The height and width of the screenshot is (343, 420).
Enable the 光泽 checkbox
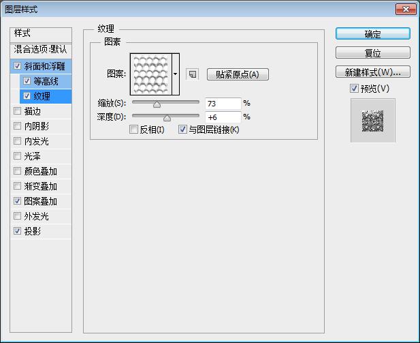click(x=18, y=156)
